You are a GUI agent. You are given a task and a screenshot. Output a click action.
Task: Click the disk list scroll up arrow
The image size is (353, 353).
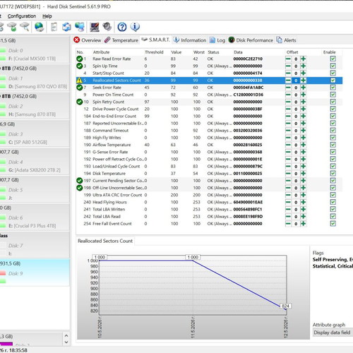(x=66, y=336)
